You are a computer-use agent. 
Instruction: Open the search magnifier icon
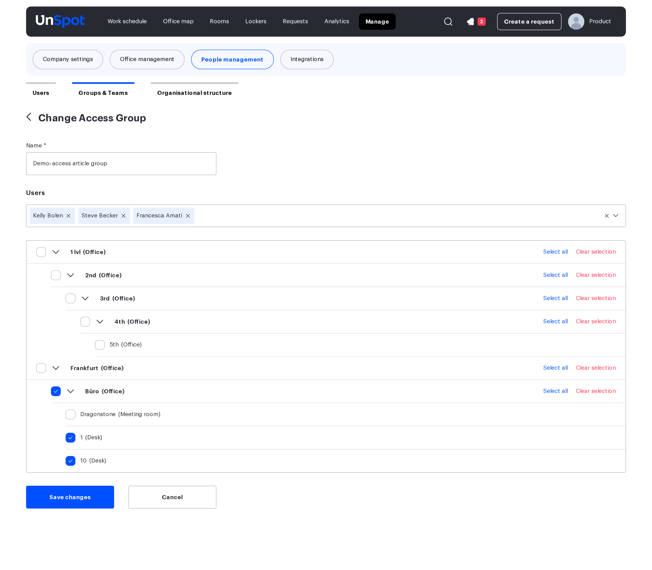point(448,22)
